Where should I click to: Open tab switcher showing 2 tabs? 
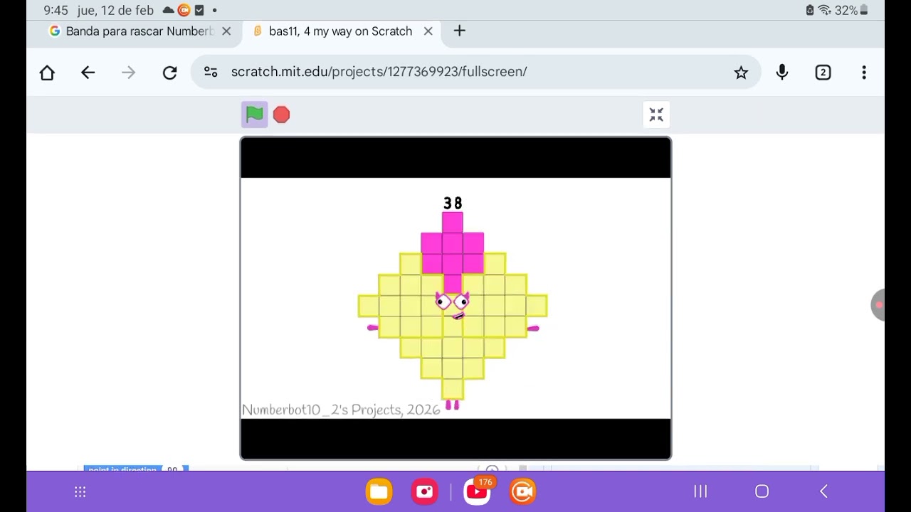[823, 73]
